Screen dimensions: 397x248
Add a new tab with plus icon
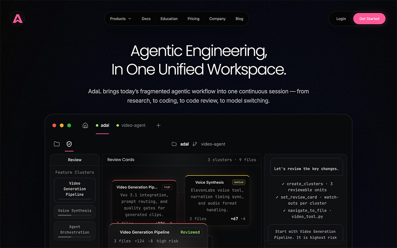tap(158, 125)
